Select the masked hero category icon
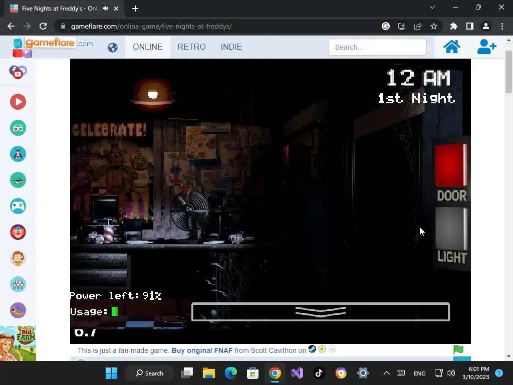The image size is (513, 385). coord(18,154)
